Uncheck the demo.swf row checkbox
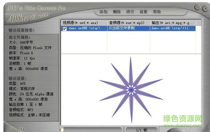The height and width of the screenshot is (132, 210). 64,29
